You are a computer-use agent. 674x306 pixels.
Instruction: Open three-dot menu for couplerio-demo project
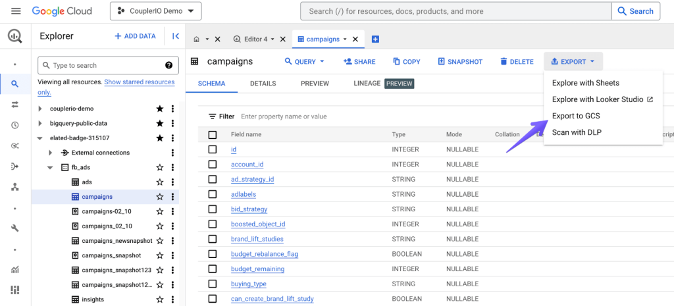(x=172, y=109)
